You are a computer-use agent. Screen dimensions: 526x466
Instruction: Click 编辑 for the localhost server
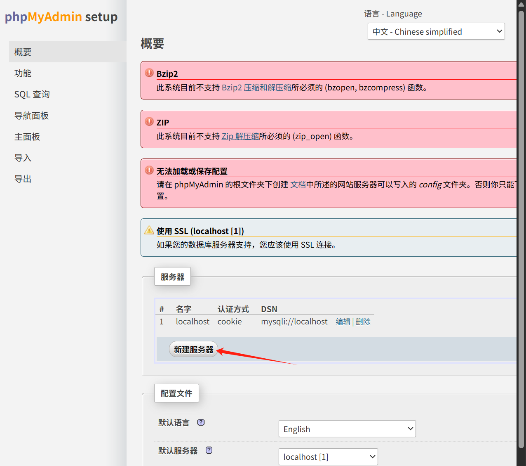click(343, 322)
